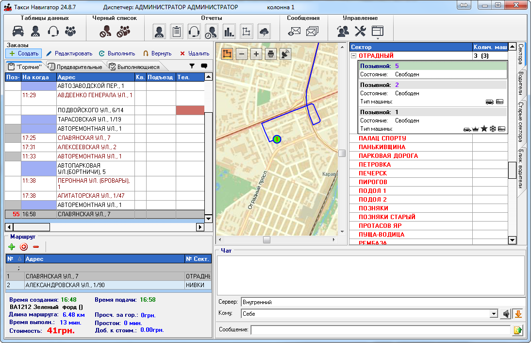Toggle the orange download arrow in chat
531x343 pixels.
coord(518,314)
